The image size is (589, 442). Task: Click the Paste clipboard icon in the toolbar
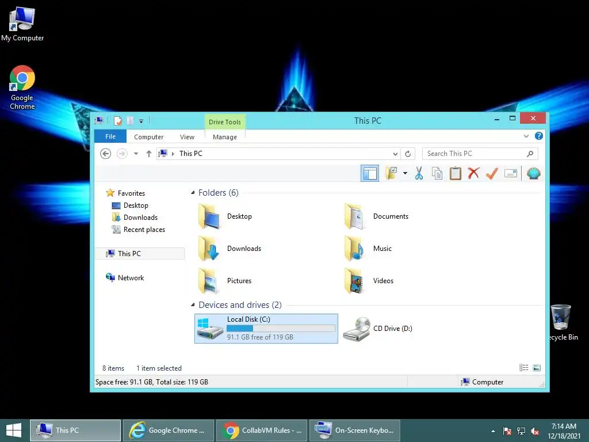[x=456, y=173]
